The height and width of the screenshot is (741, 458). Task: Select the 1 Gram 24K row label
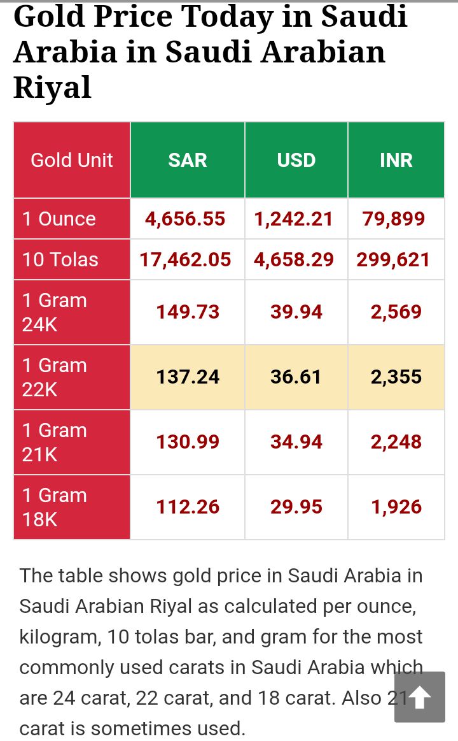point(72,312)
